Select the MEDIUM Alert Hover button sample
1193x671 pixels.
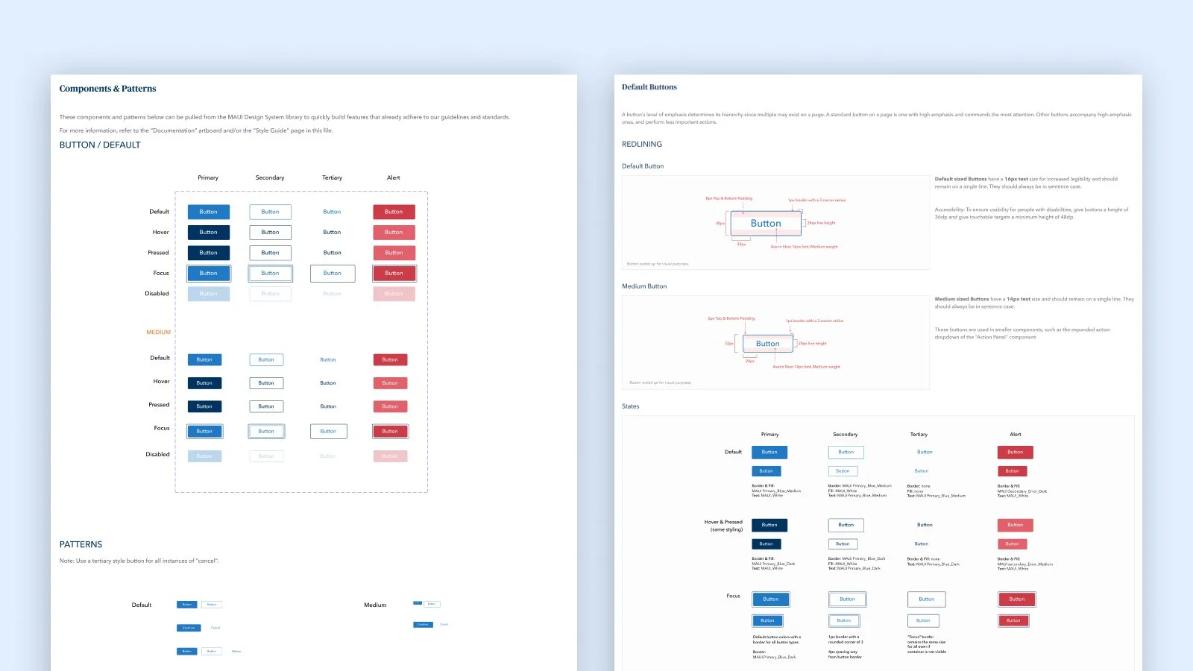tap(390, 383)
